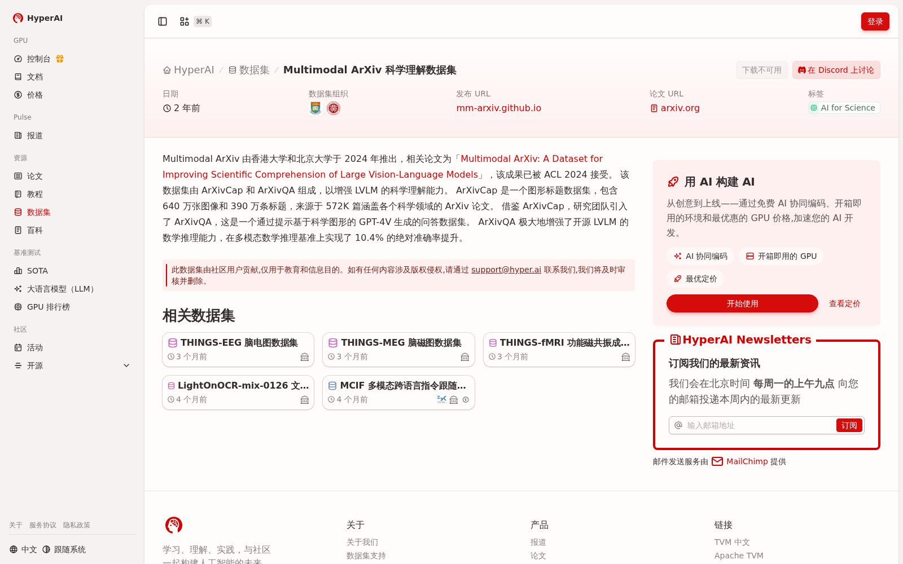The width and height of the screenshot is (903, 564).
Task: Open 隐私政策 in the sidebar footer
Action: 77,525
